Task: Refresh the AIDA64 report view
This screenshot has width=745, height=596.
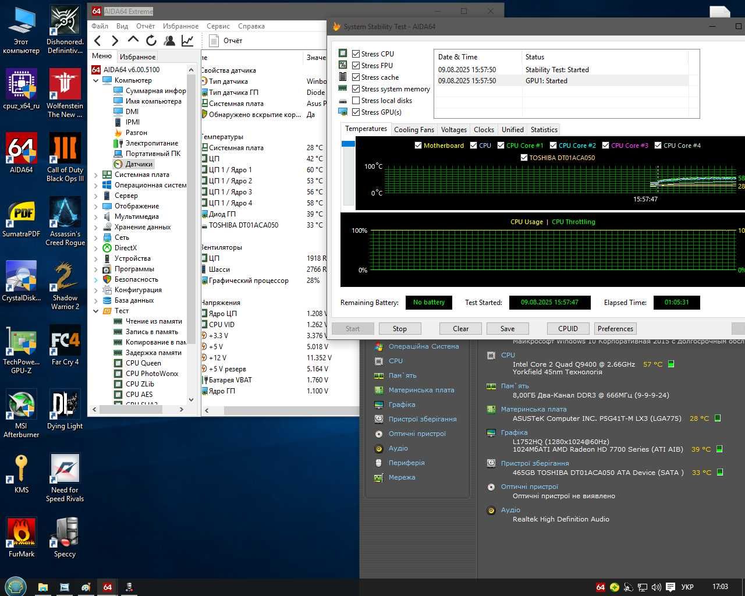Action: pyautogui.click(x=151, y=40)
